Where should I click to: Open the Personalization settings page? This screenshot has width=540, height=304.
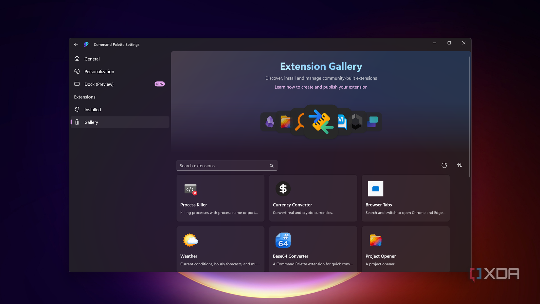(x=120, y=71)
